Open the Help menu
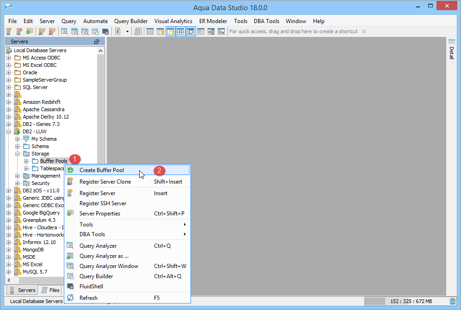461x310 pixels. point(319,21)
